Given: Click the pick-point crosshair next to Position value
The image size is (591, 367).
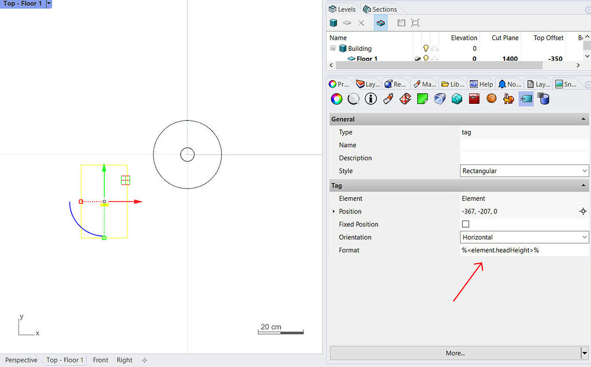Looking at the screenshot, I should 583,211.
